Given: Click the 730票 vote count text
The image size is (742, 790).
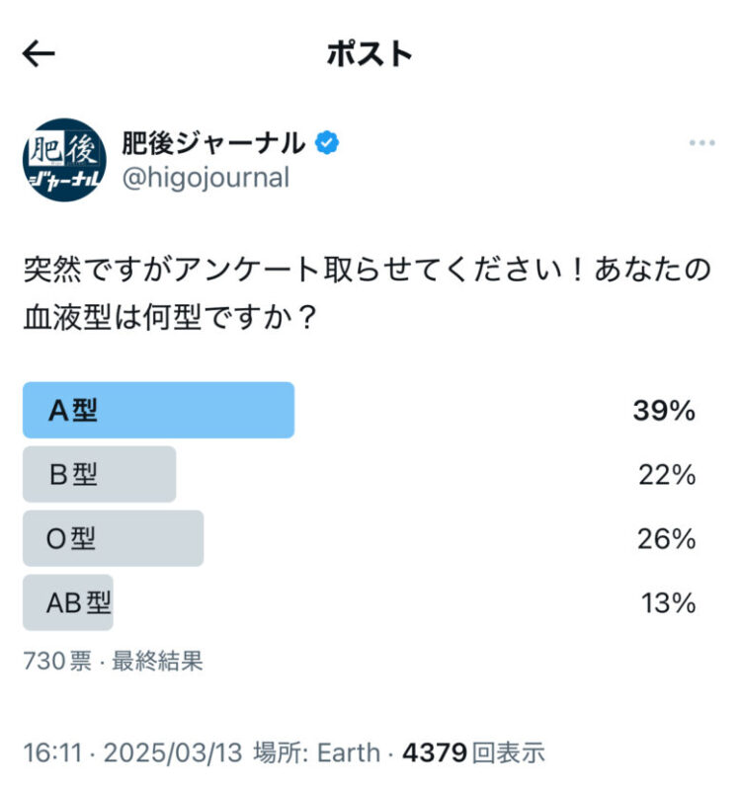Looking at the screenshot, I should click(x=56, y=662).
